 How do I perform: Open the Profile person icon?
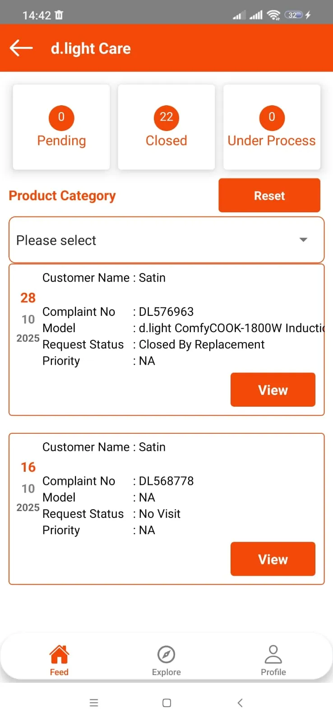(x=273, y=654)
